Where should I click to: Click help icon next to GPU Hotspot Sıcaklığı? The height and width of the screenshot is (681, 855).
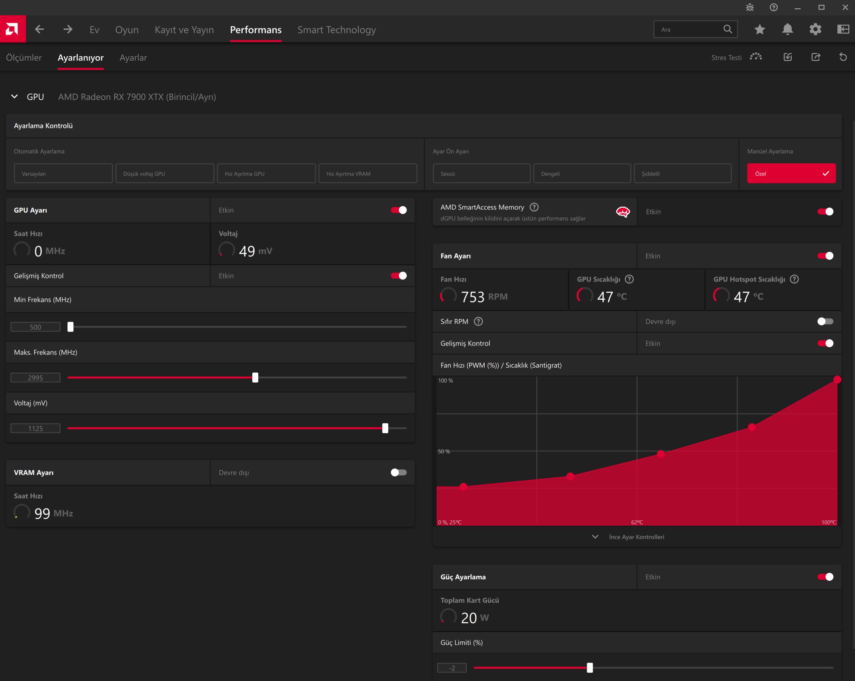pos(794,279)
